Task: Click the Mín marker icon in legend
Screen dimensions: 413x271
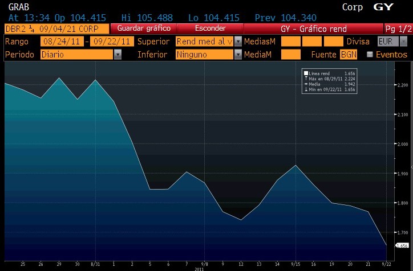Action: [306, 89]
